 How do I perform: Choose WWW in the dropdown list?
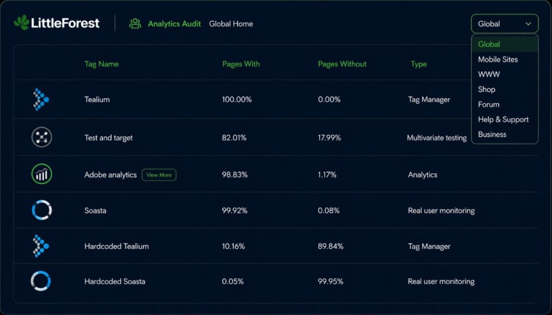tap(489, 74)
